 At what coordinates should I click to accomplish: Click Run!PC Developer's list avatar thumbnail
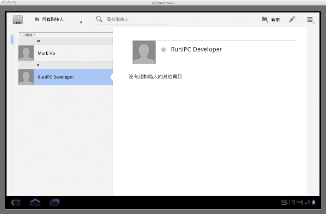26,77
